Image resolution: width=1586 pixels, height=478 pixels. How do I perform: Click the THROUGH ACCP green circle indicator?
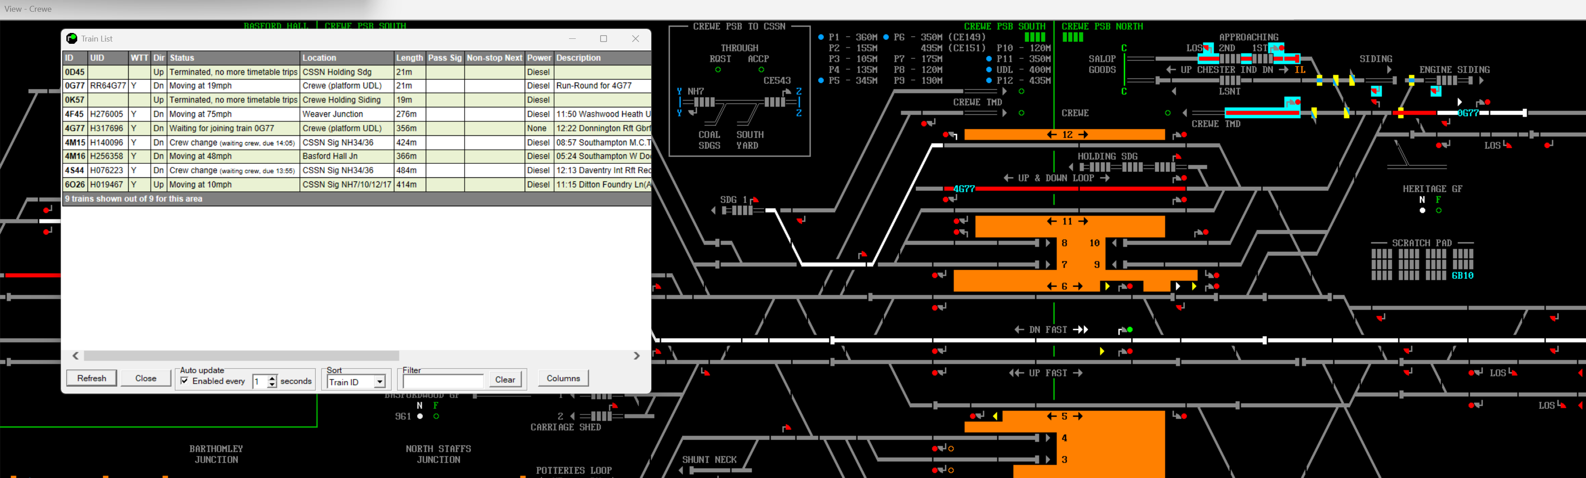coord(761,70)
